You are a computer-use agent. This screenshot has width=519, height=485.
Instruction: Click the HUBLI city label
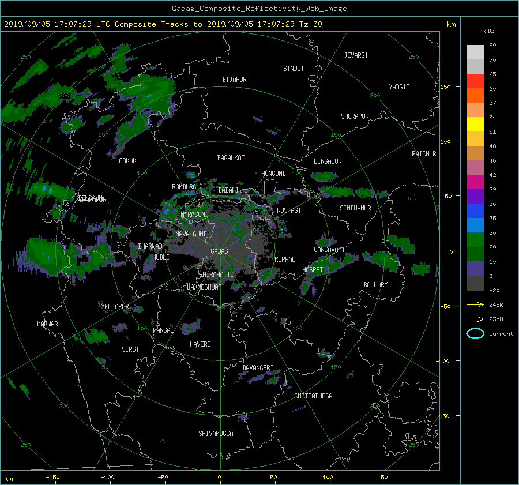(x=161, y=257)
